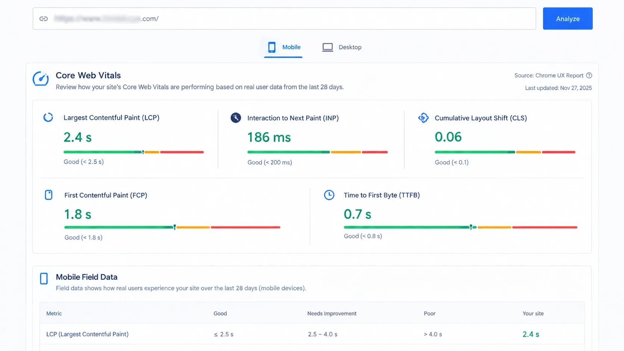The image size is (624, 351).
Task: Click the FCP progress bar
Action: pos(172,227)
